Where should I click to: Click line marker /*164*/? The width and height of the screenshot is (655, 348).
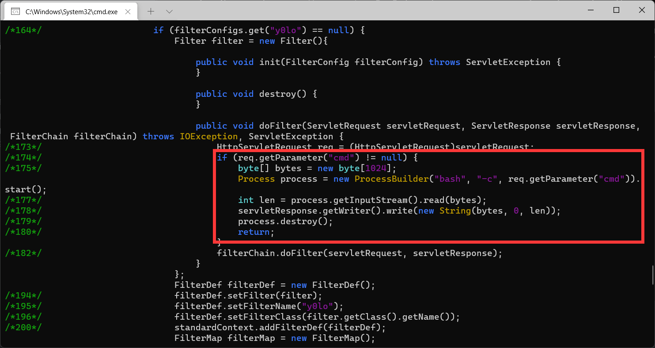[23, 31]
